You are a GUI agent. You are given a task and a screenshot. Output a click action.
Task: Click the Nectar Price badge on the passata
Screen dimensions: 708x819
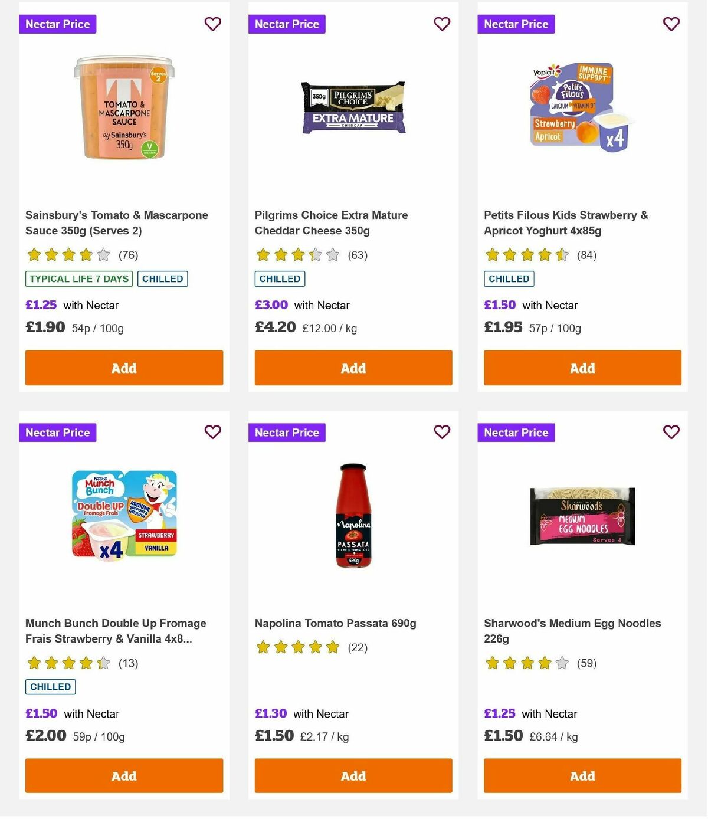[287, 432]
